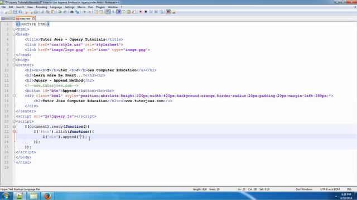Open the Encoding menu
The height and width of the screenshot is (200, 357).
[41, 7]
